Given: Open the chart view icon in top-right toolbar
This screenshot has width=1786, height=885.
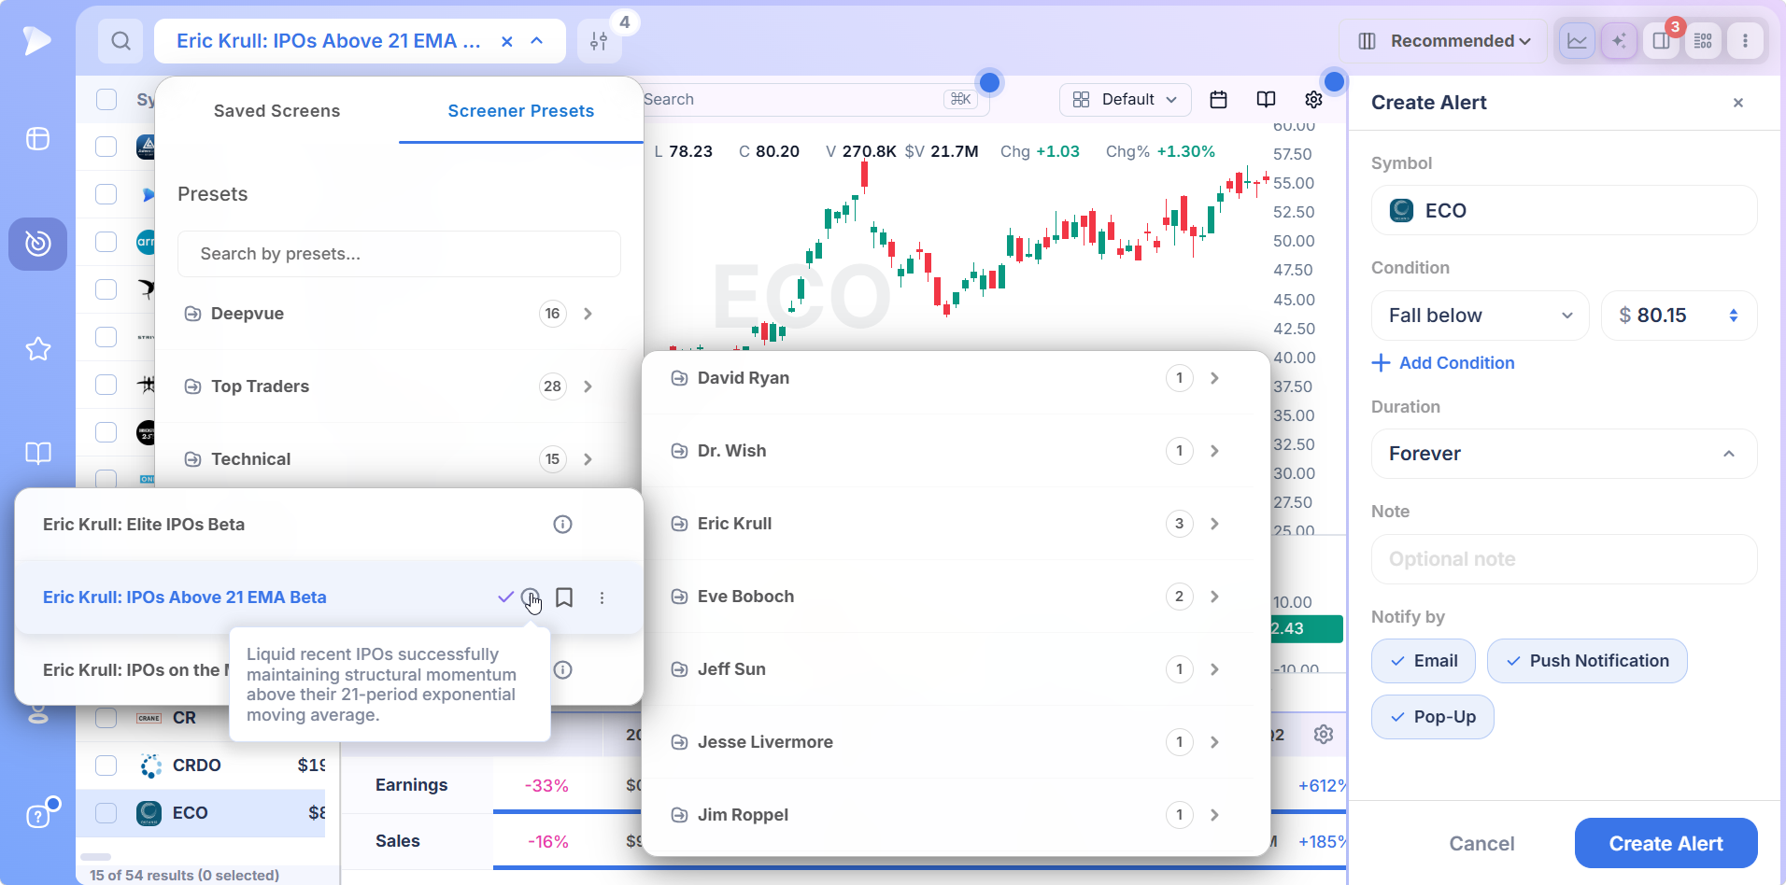Looking at the screenshot, I should 1577,41.
